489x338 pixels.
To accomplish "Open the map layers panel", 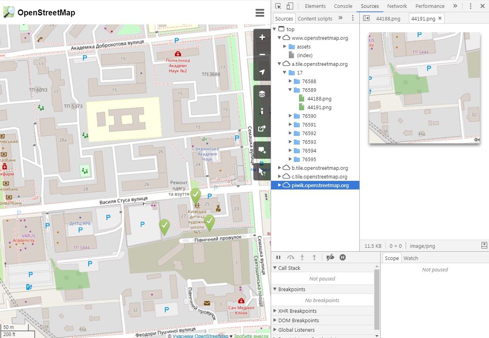I will 262,94.
